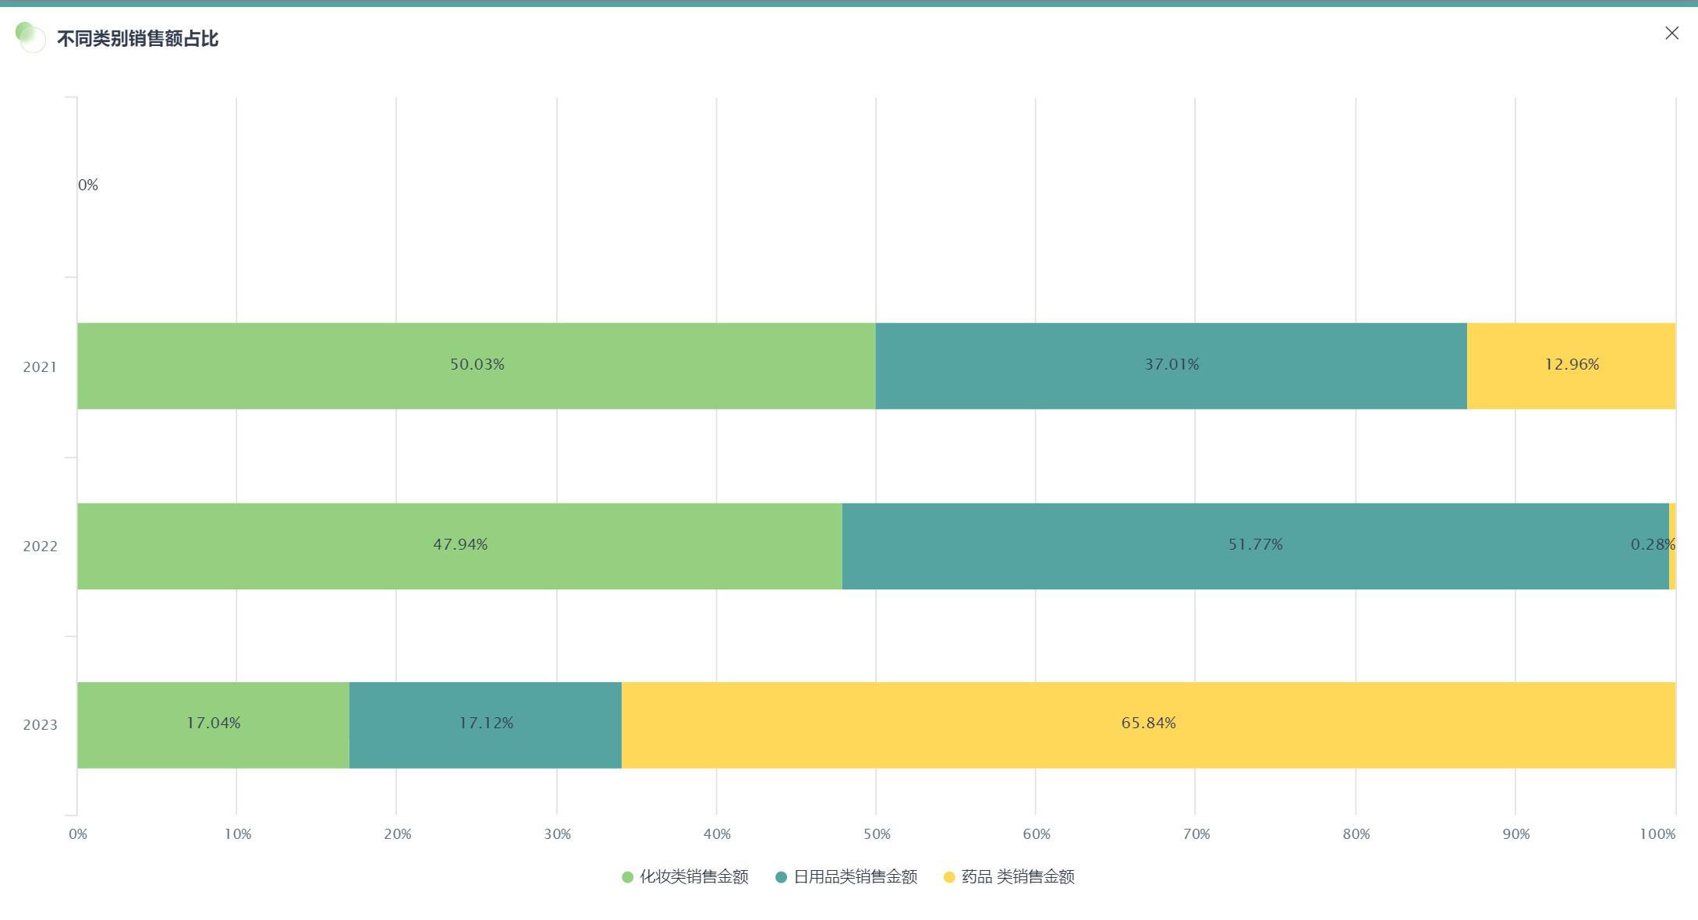The width and height of the screenshot is (1698, 920).
Task: Click the 2023 y-axis label
Action: tap(40, 725)
